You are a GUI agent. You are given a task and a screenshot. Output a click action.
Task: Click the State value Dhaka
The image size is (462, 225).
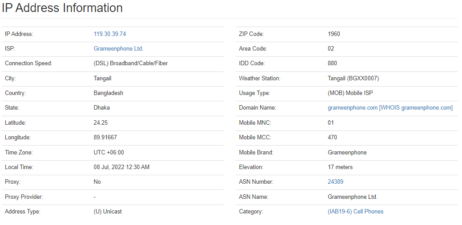tap(101, 108)
